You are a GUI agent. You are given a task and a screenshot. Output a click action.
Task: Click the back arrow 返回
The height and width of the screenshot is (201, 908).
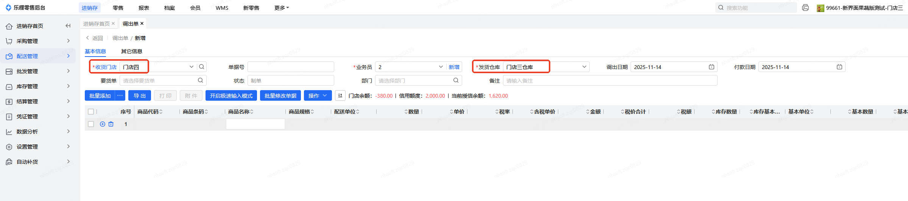point(94,38)
